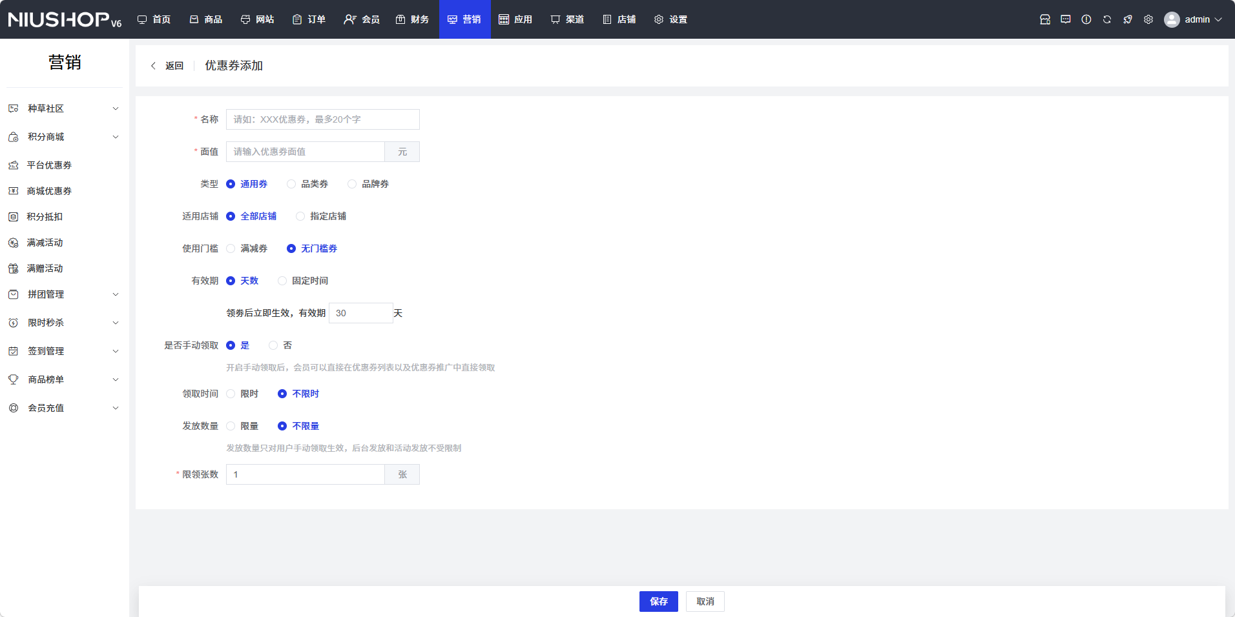Select the 满减券 threshold option
The height and width of the screenshot is (617, 1235).
pos(247,248)
